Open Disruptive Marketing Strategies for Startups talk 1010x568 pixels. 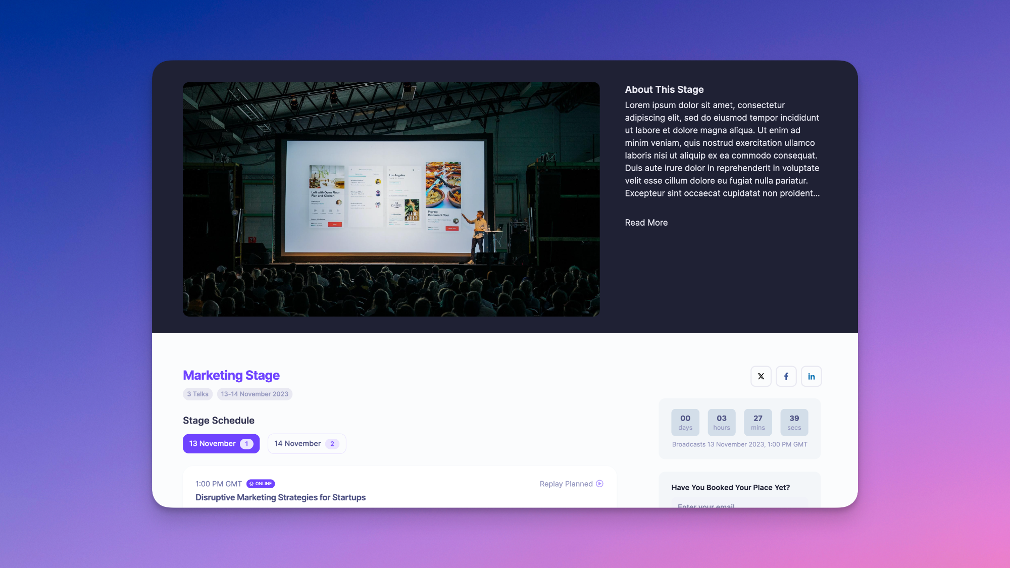(x=280, y=497)
